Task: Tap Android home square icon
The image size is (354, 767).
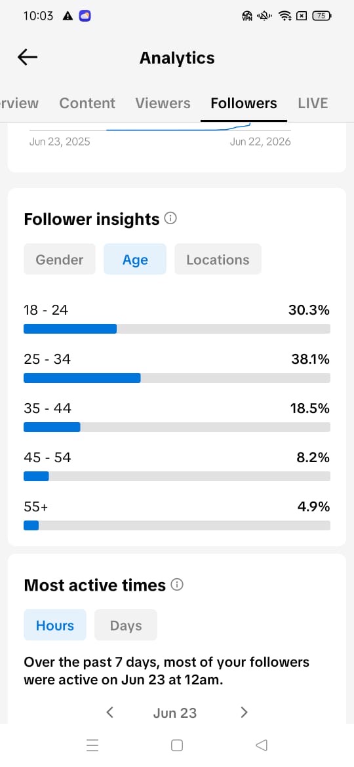Action: (177, 745)
